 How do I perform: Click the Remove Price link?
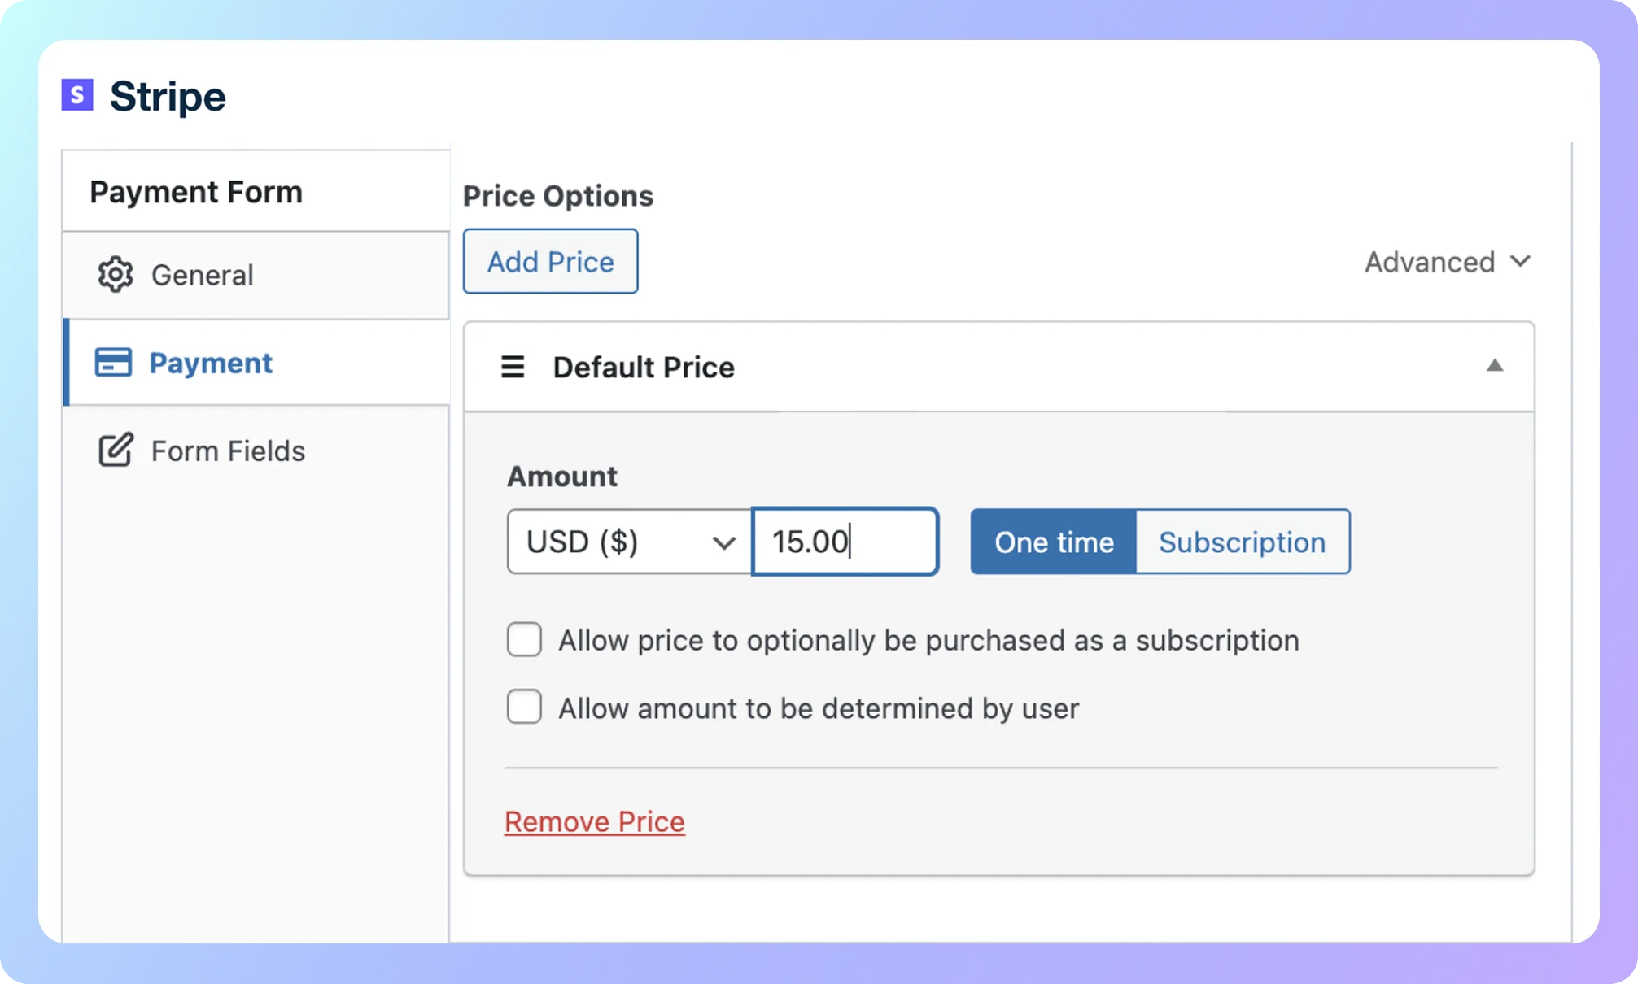(x=595, y=821)
